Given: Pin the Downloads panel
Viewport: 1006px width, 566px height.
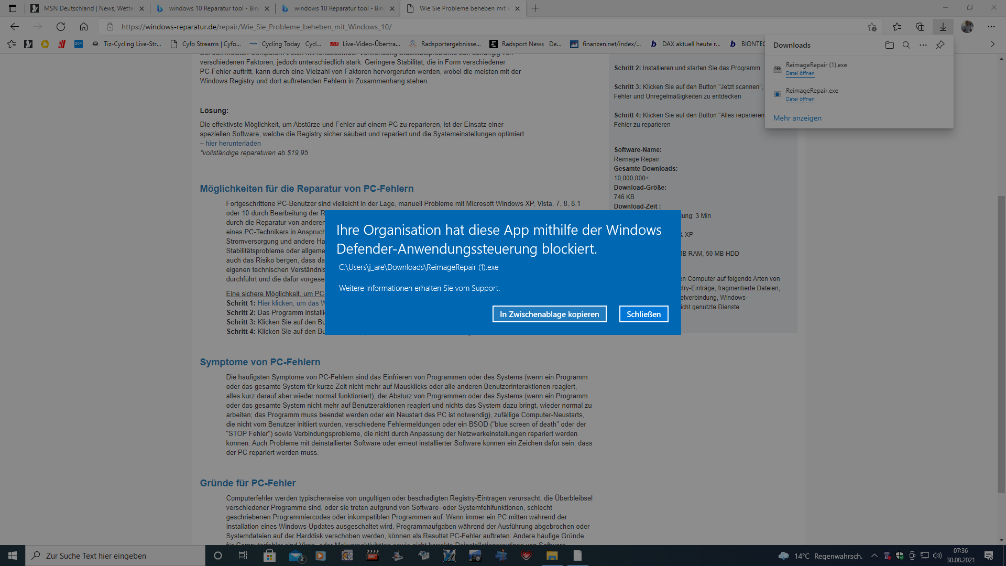Looking at the screenshot, I should coord(941,45).
